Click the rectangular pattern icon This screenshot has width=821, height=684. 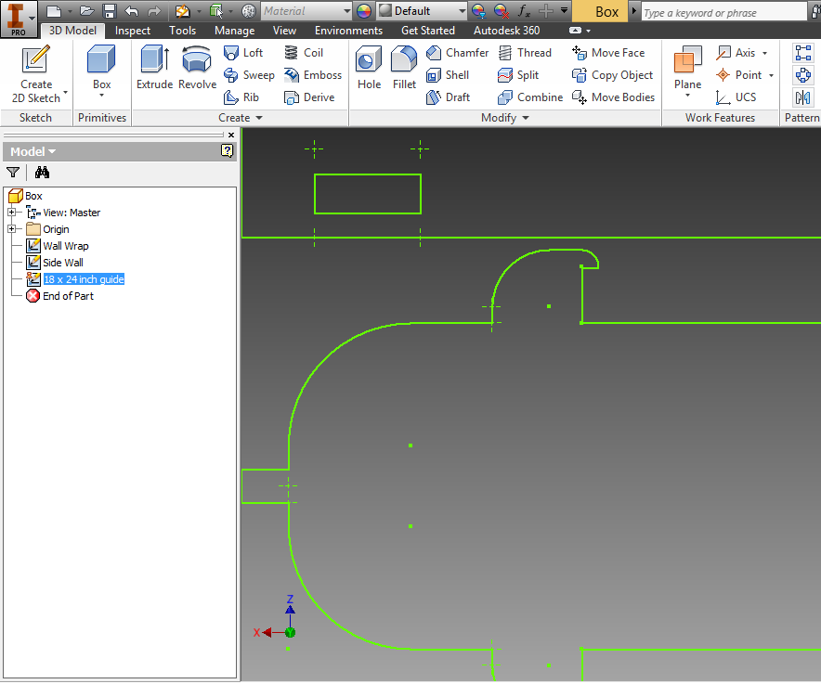click(802, 53)
